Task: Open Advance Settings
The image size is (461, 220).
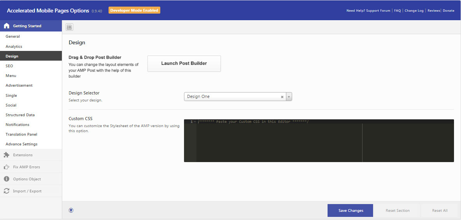Action: click(x=31, y=144)
